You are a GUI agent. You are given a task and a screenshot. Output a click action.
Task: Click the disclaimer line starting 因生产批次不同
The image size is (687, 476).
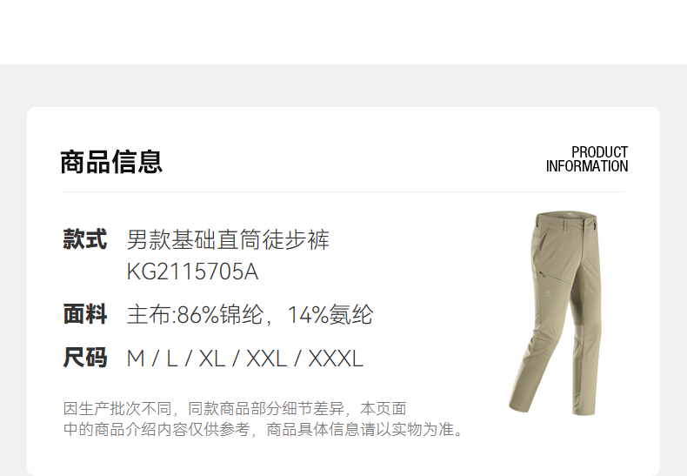point(235,408)
